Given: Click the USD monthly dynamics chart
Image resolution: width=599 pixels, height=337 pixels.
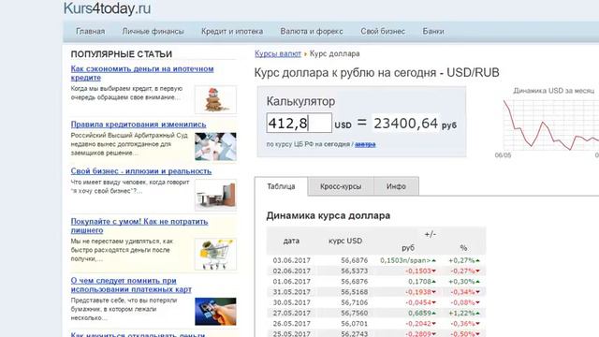Looking at the screenshot, I should (x=550, y=125).
